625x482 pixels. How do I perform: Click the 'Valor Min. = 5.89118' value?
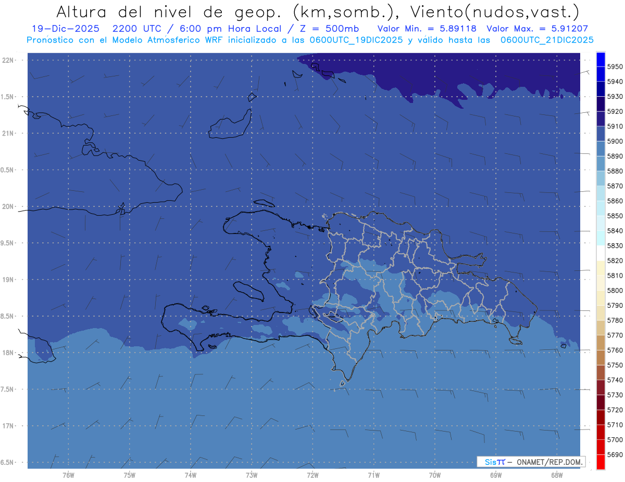click(x=426, y=29)
